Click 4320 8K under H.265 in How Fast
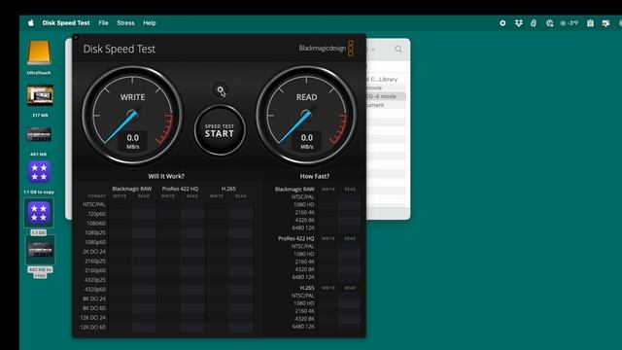The height and width of the screenshot is (350, 622). [x=304, y=319]
